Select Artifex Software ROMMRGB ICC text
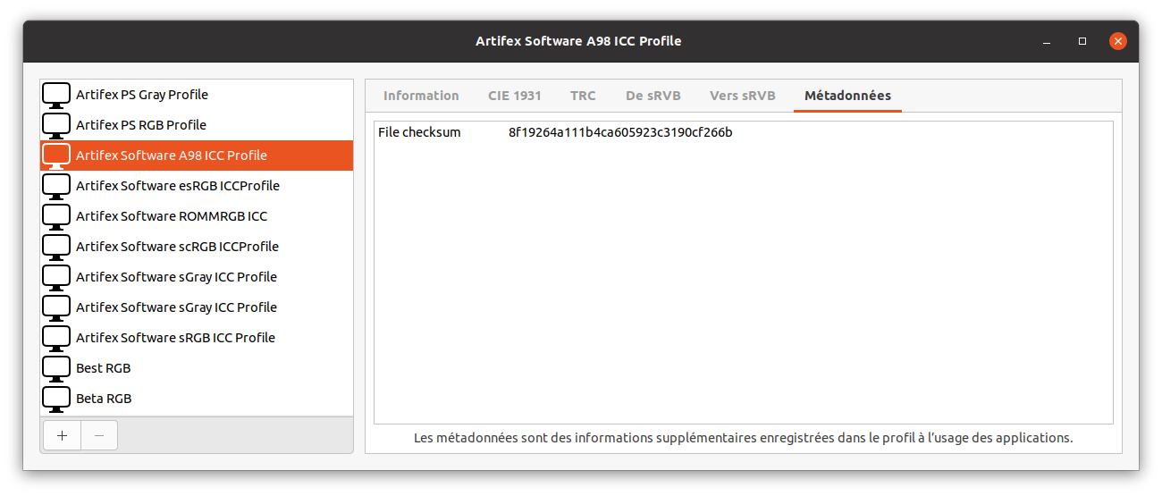1162x496 pixels. tap(172, 216)
